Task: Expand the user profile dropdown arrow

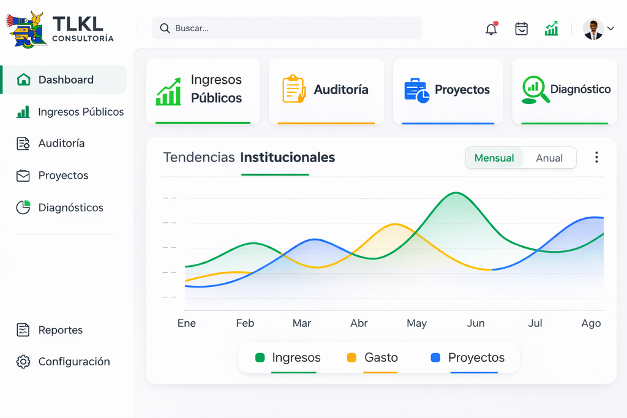Action: pos(610,28)
